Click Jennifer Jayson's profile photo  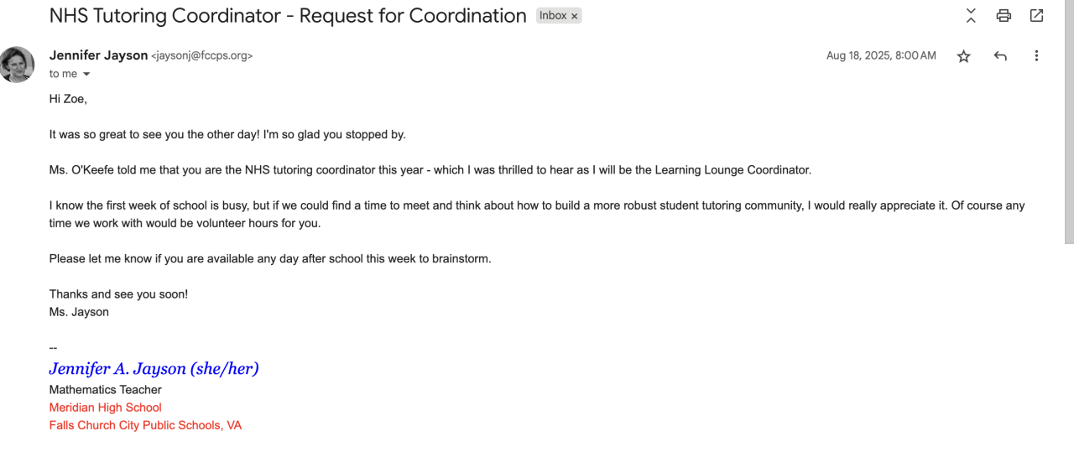17,65
